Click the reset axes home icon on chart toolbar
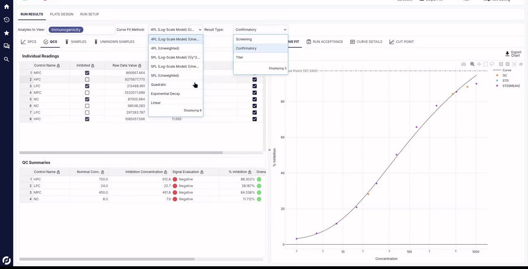Image resolution: width=528 pixels, height=269 pixels. click(x=521, y=64)
